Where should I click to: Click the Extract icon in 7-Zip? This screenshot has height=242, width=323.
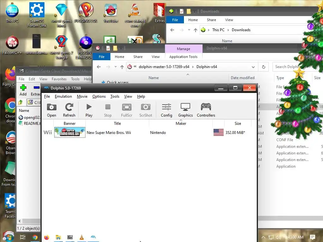(35, 90)
